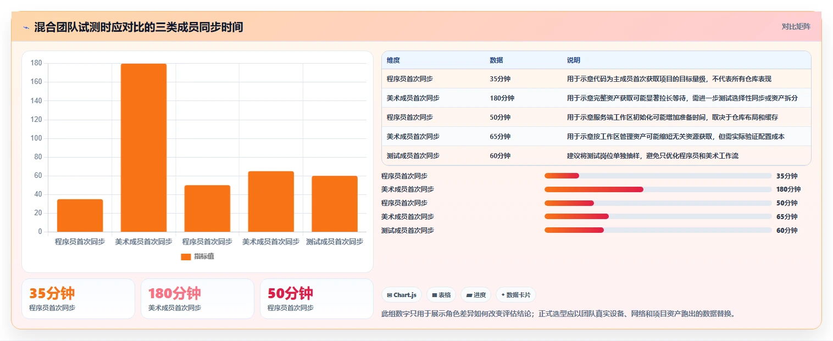Click the progress bar labeled 35分钟
This screenshot has height=341, width=833.
(658, 176)
